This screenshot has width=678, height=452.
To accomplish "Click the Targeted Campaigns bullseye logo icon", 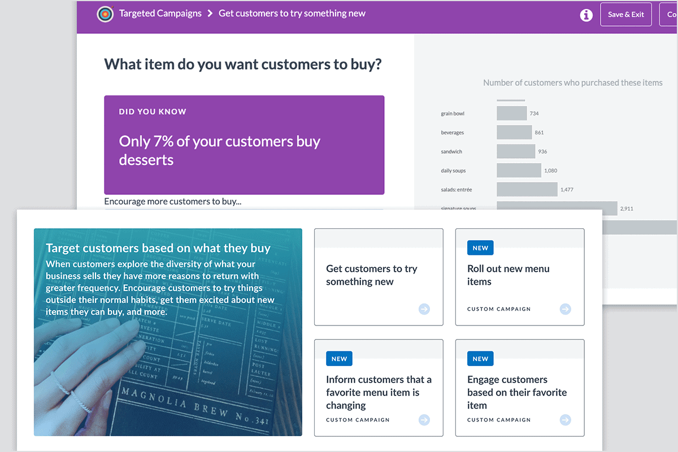I will pos(105,14).
